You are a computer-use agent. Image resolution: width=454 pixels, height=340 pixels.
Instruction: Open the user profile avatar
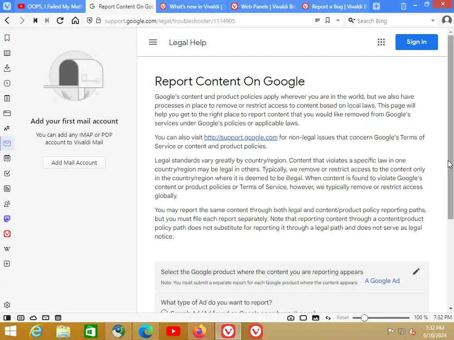click(x=447, y=20)
